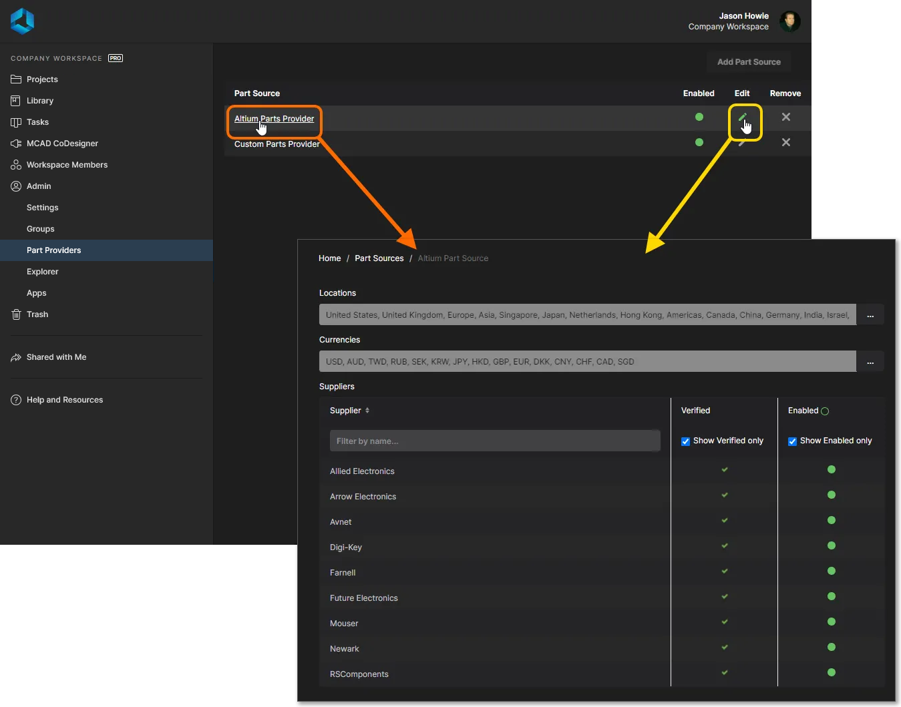
Task: Open MCAD CoDesigner in the sidebar
Action: [62, 144]
